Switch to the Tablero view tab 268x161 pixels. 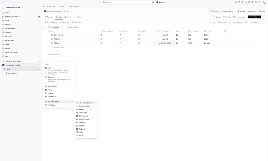click(x=49, y=17)
